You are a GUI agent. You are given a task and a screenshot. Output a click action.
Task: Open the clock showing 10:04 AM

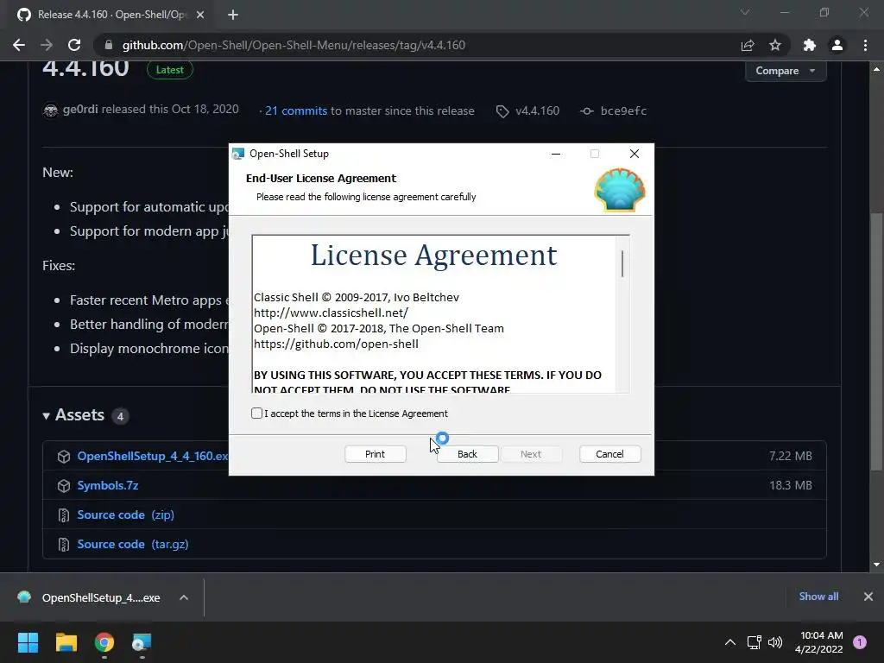point(819,642)
